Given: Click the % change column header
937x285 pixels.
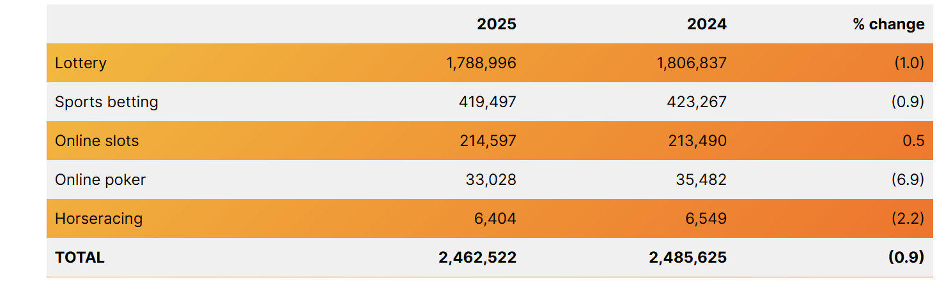Looking at the screenshot, I should [888, 24].
